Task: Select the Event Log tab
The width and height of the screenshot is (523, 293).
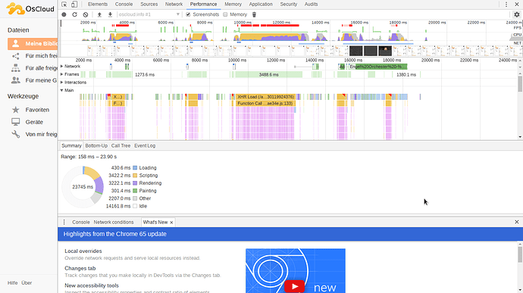Action: point(145,145)
